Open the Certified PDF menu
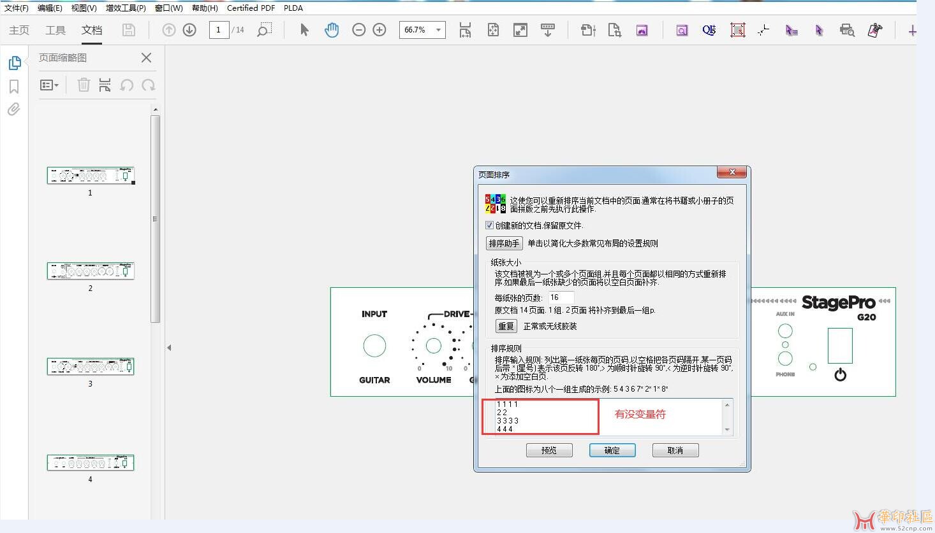The width and height of the screenshot is (935, 533). (251, 8)
